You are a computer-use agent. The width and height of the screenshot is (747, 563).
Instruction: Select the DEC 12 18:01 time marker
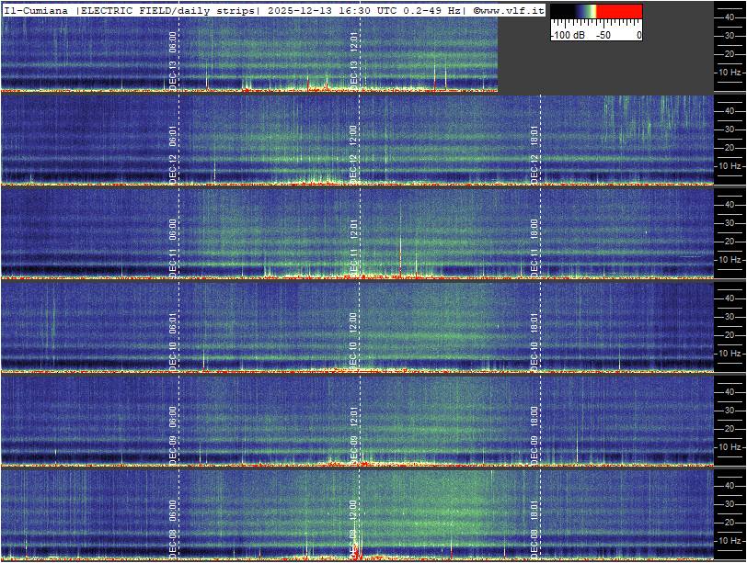click(534, 152)
